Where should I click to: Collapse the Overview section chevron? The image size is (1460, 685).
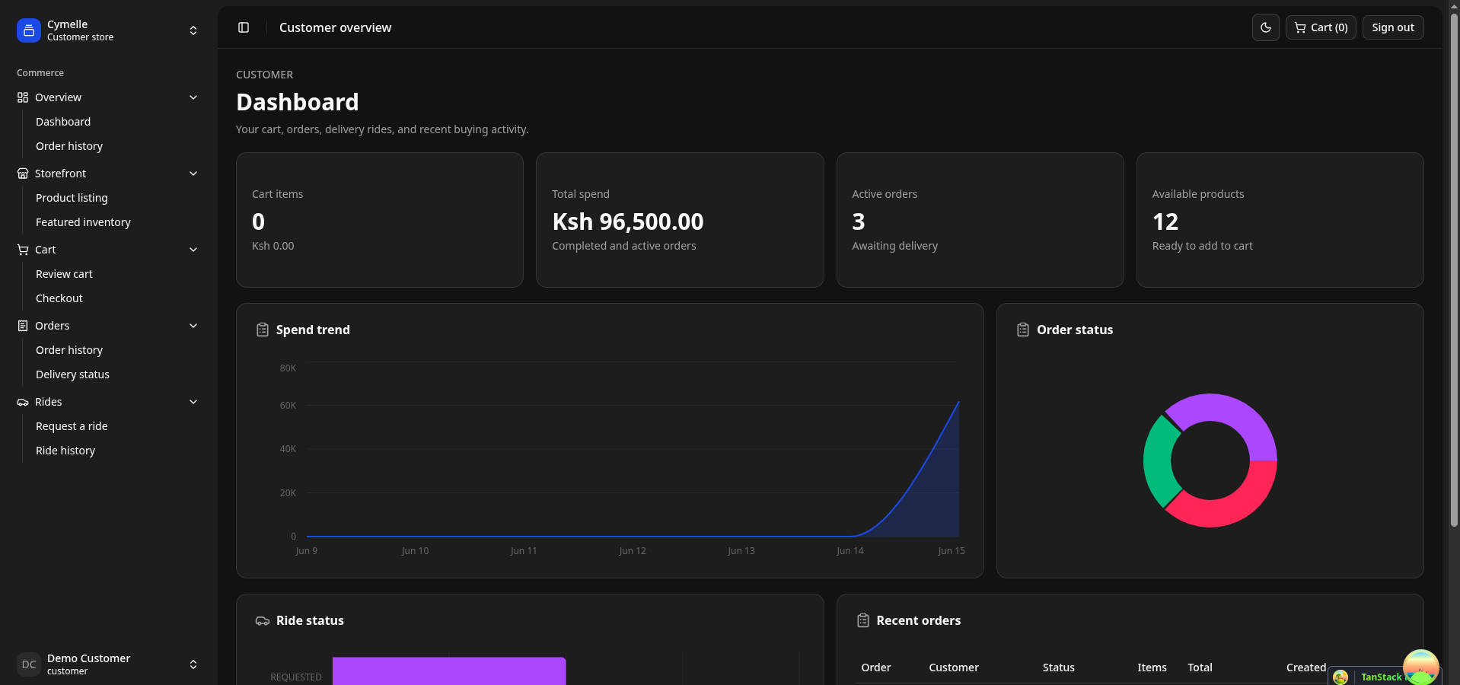(x=193, y=97)
